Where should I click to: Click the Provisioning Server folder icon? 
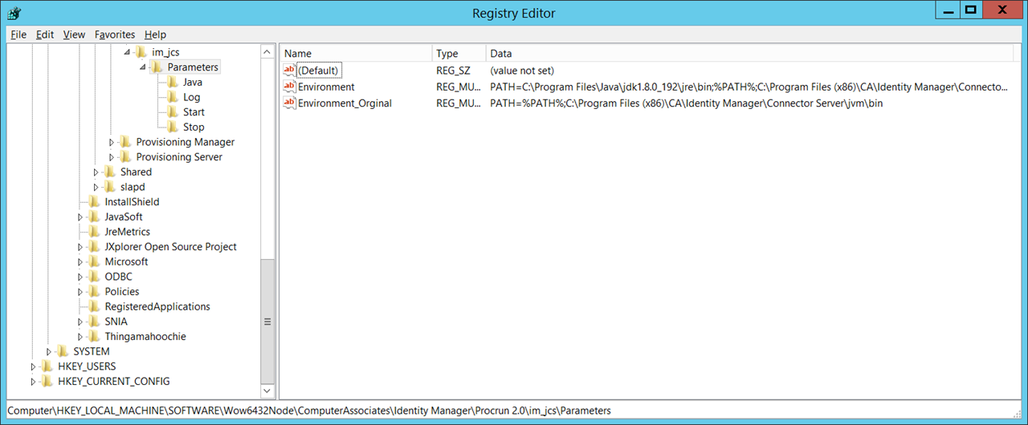125,157
